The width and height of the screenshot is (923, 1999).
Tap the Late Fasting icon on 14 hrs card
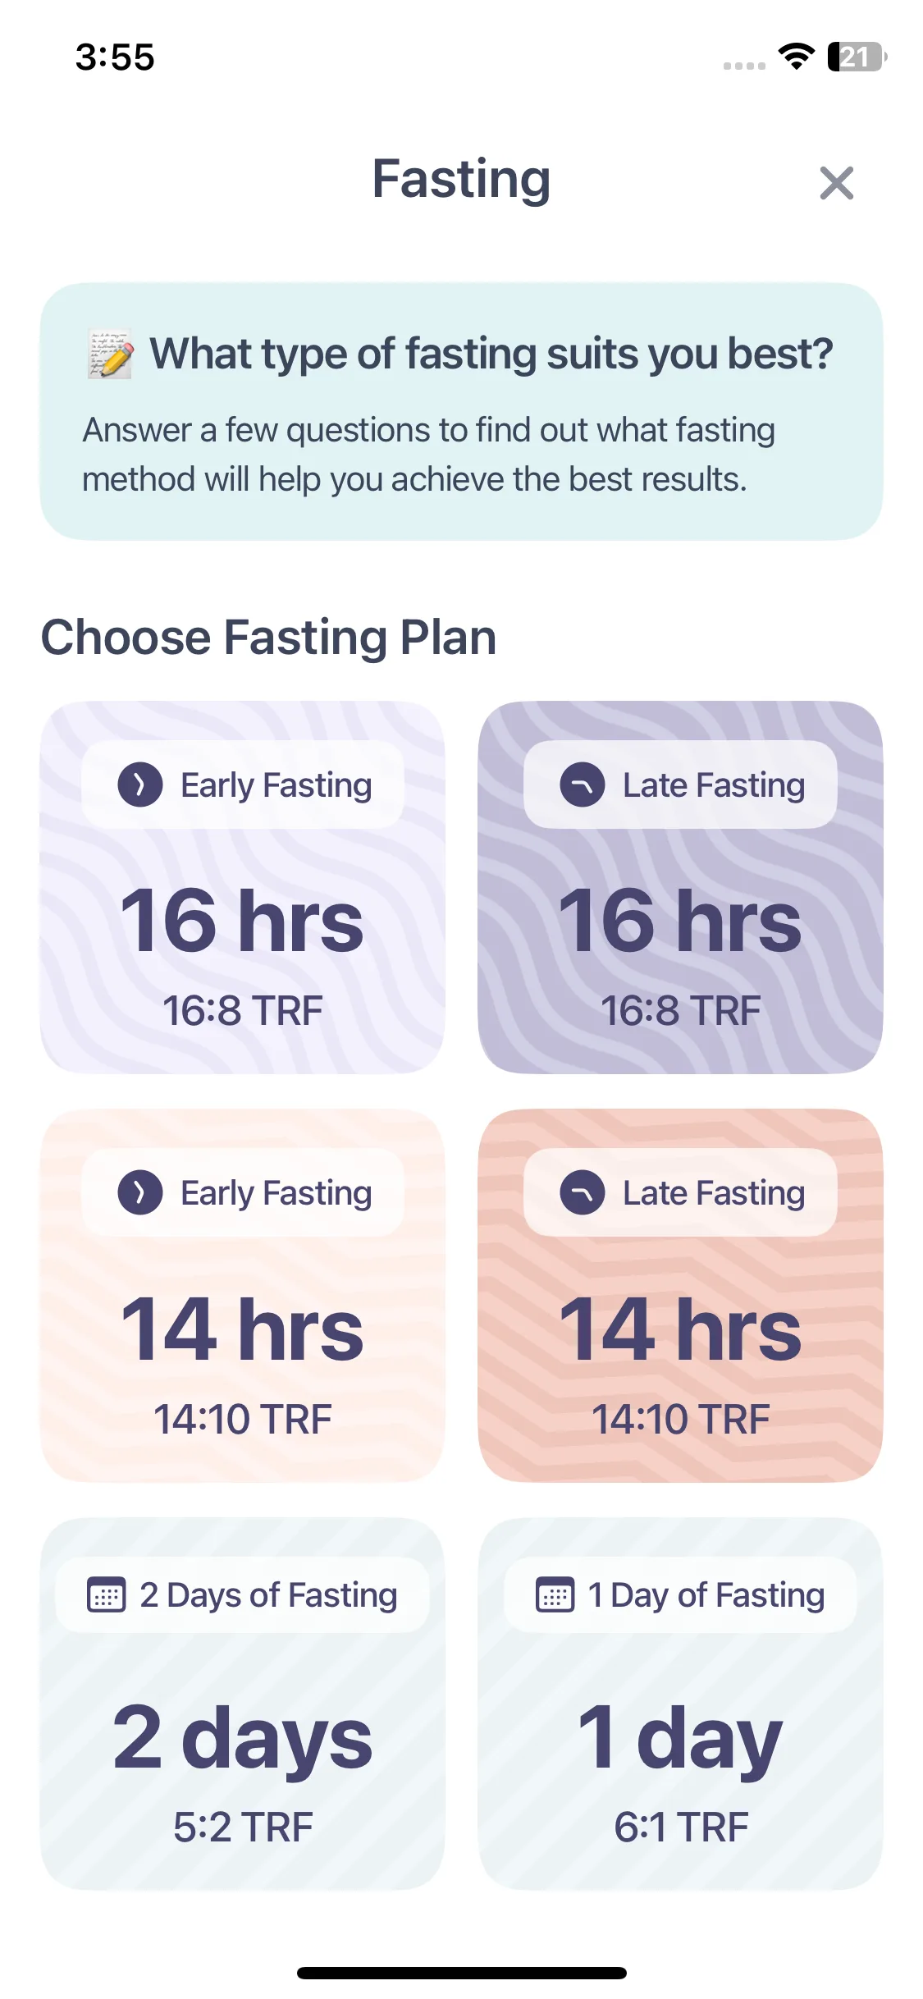[583, 1192]
